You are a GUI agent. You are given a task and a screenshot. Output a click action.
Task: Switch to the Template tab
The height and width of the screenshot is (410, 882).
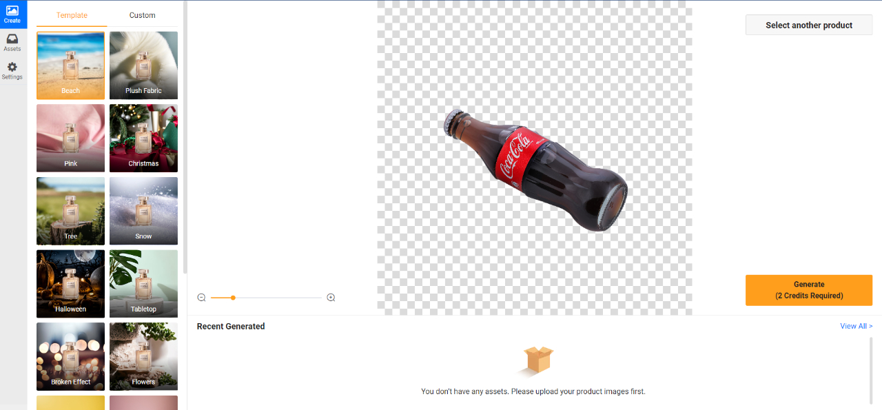(71, 14)
